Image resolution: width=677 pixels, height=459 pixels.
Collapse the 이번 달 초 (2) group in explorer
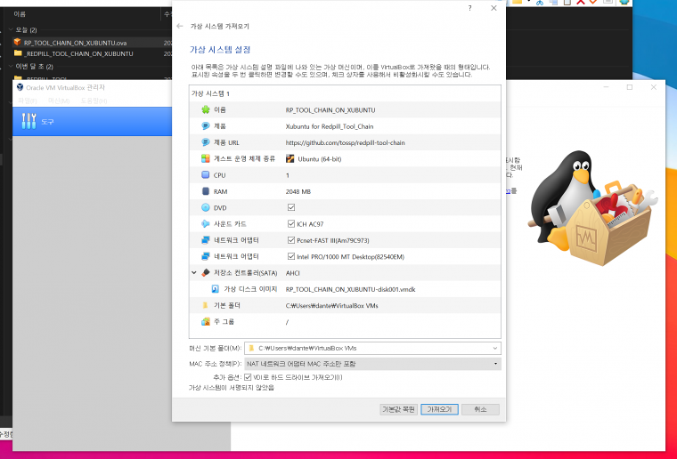(x=11, y=67)
